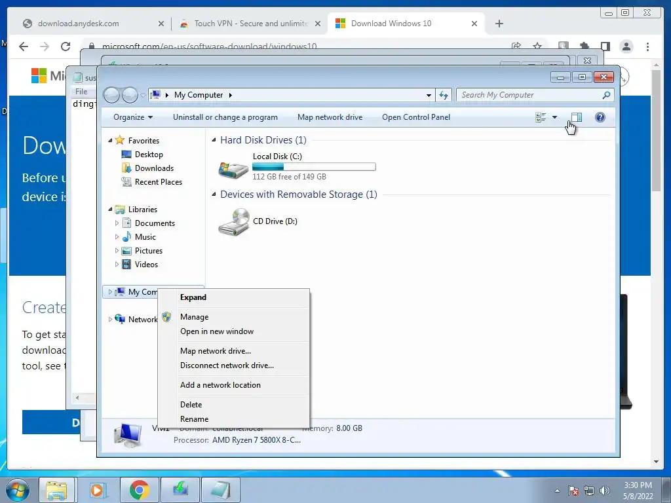The image size is (671, 503).
Task: Collapse Devices with Removable Storage header
Action: tap(214, 194)
